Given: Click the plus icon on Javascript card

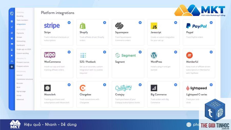Looking at the screenshot, I should 176,23.
